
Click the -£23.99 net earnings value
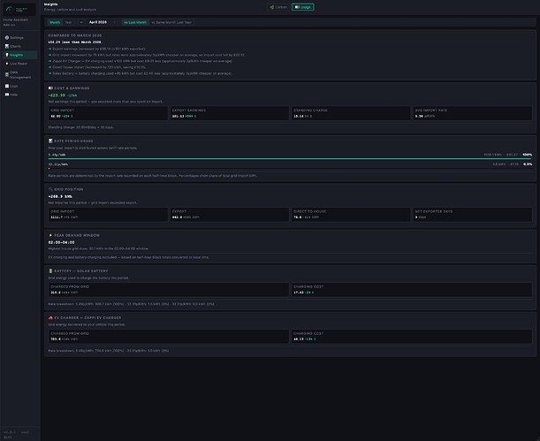(x=57, y=95)
